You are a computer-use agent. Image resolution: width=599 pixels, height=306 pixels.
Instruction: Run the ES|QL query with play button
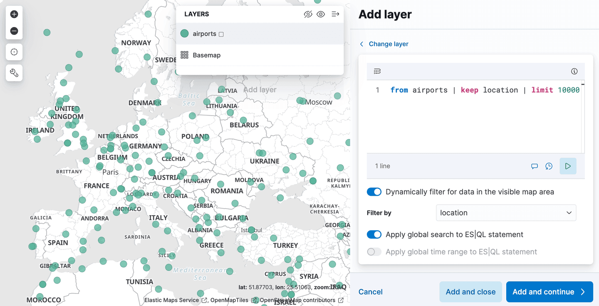point(568,166)
